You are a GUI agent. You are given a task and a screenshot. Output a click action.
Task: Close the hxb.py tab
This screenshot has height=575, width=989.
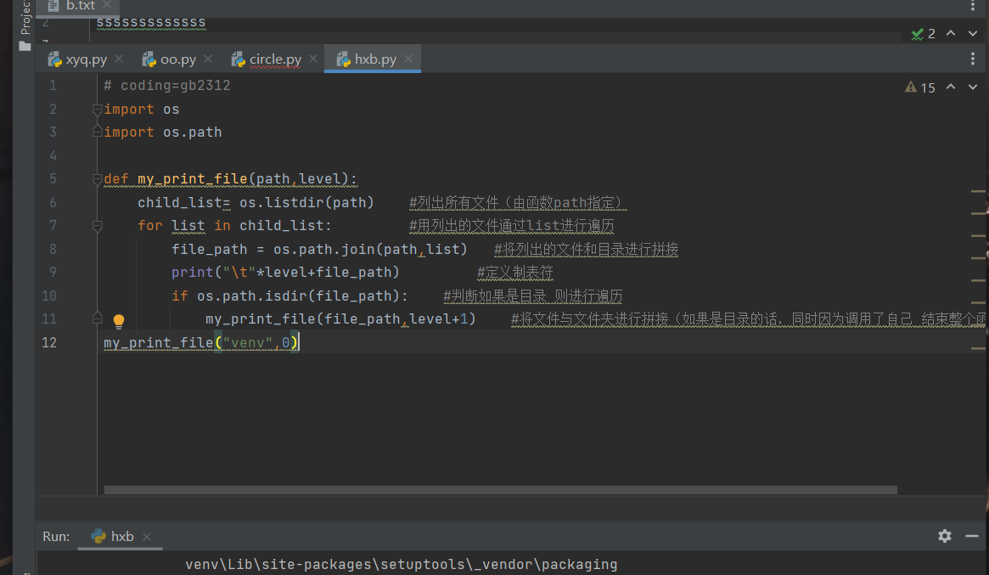[x=408, y=59]
